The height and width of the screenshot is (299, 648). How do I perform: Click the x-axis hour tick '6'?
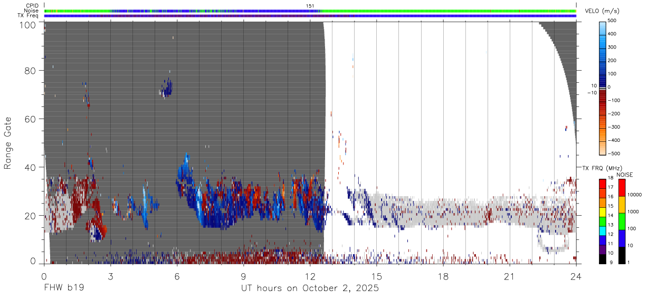[x=177, y=276]
